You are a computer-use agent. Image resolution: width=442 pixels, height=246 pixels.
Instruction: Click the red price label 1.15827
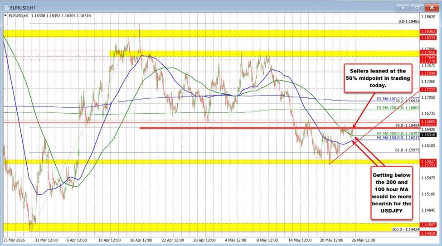coord(428,161)
